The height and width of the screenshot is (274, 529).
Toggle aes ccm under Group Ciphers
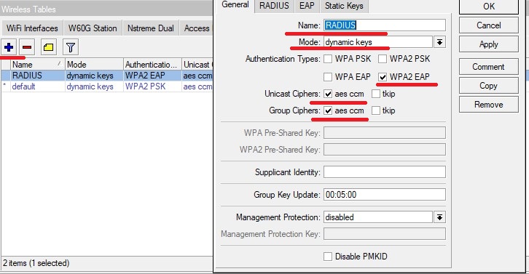[328, 110]
